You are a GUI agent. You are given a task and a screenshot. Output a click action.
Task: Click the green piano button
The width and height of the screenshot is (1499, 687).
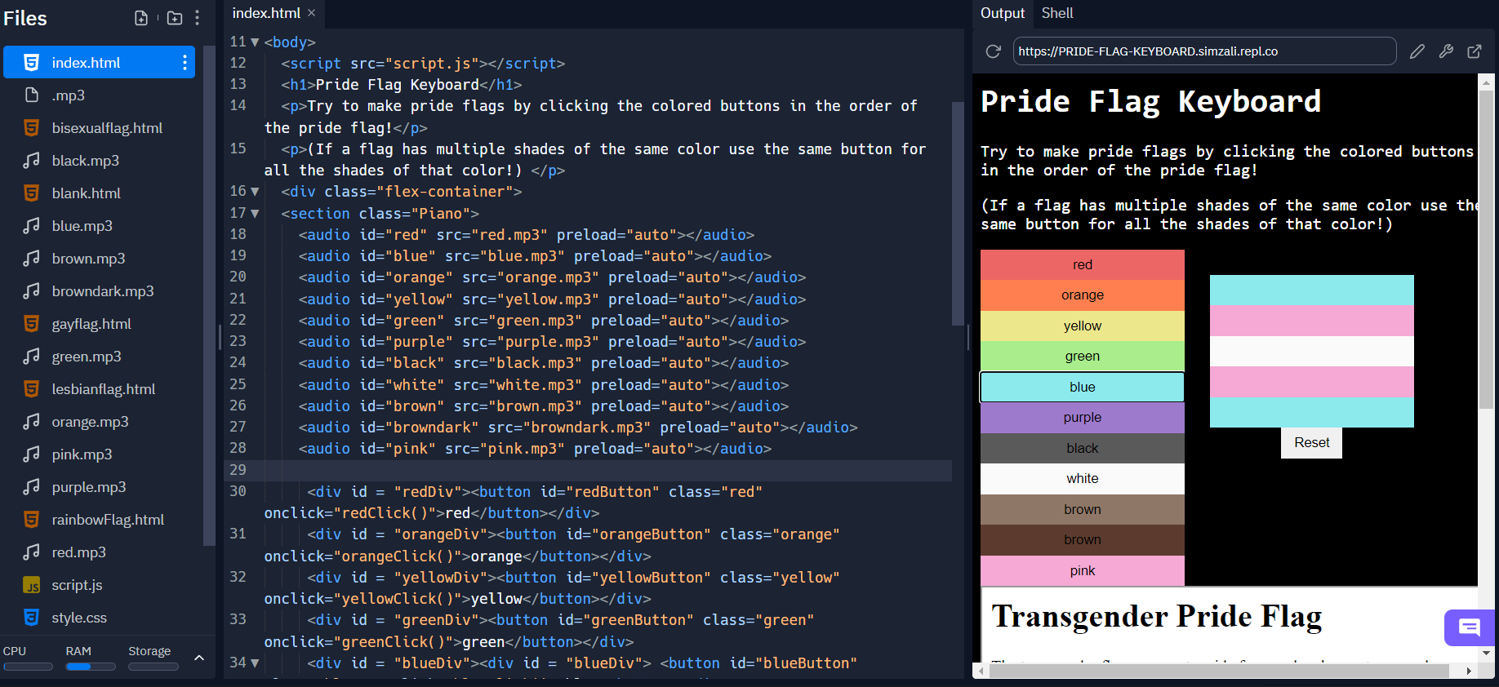coord(1082,357)
